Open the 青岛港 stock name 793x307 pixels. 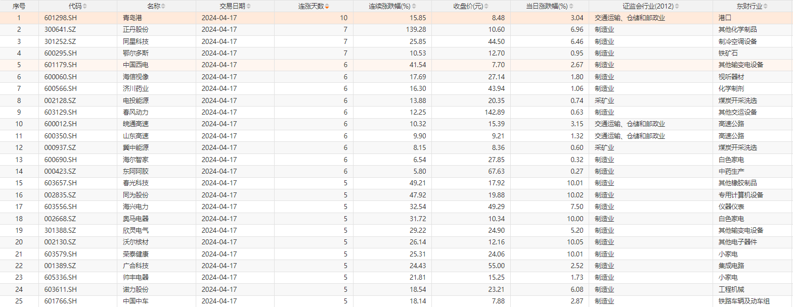tap(132, 18)
